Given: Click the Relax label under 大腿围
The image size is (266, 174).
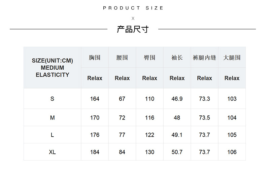Looking at the screenshot, I should point(232,78).
